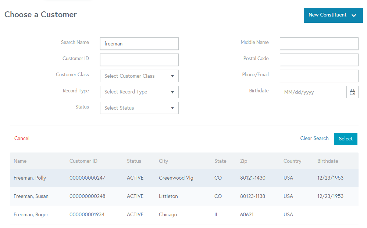
Task: Click zip code 80123-1138
Action: tap(253, 196)
